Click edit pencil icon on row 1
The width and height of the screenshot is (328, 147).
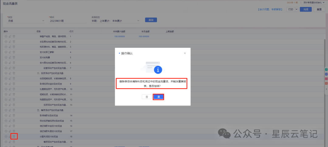point(10,36)
